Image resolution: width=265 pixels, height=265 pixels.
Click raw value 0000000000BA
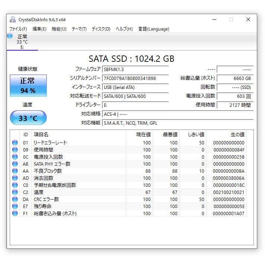(x=229, y=171)
